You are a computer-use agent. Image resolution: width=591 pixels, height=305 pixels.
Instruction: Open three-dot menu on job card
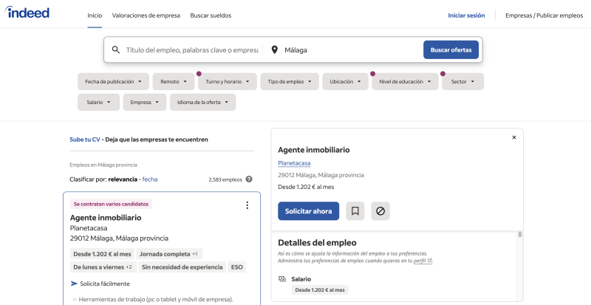pyautogui.click(x=247, y=205)
